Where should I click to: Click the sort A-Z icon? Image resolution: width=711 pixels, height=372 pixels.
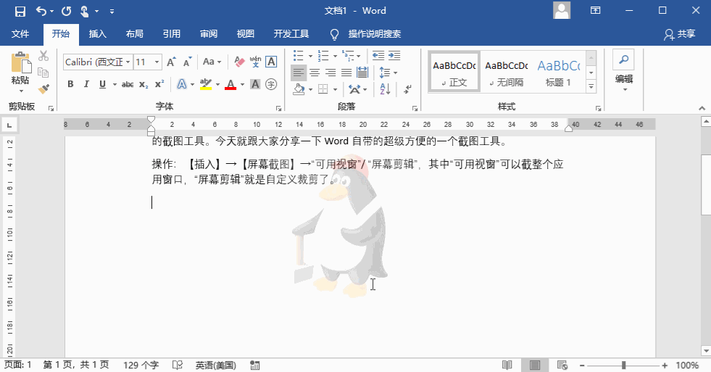[x=385, y=89]
